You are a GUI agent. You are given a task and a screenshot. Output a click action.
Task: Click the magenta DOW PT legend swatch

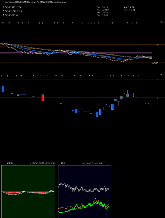click(3, 15)
